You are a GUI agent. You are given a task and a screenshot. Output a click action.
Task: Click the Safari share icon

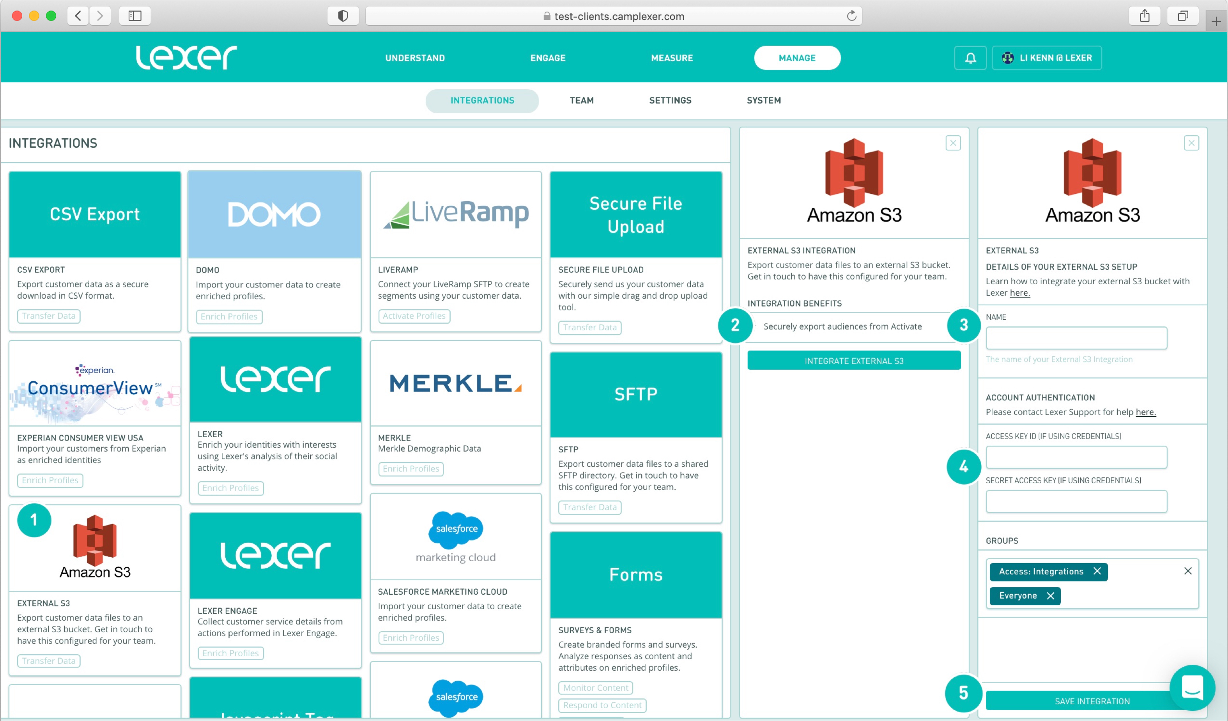(1144, 16)
